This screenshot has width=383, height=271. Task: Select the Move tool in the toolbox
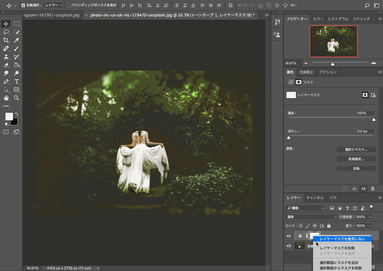(x=6, y=24)
